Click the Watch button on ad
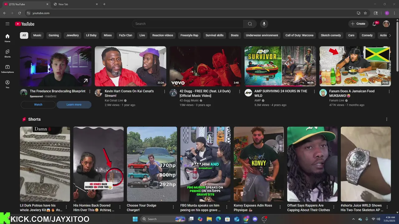The width and height of the screenshot is (399, 224). pyautogui.click(x=38, y=105)
